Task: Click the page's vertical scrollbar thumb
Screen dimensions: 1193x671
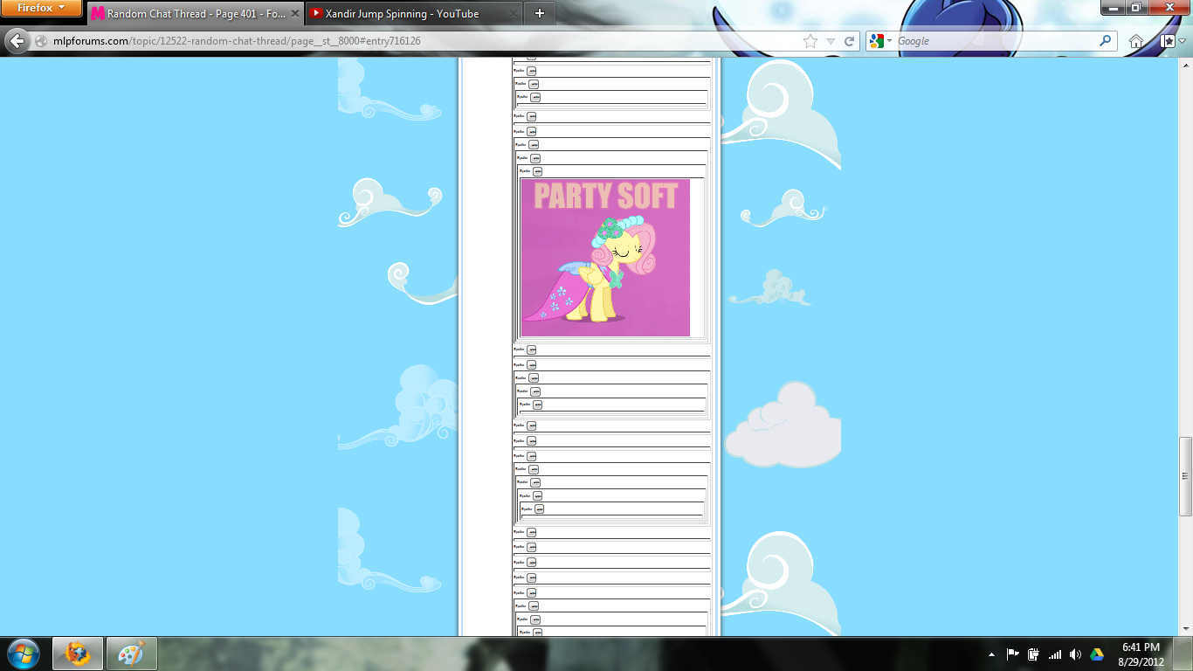Action: [1186, 476]
